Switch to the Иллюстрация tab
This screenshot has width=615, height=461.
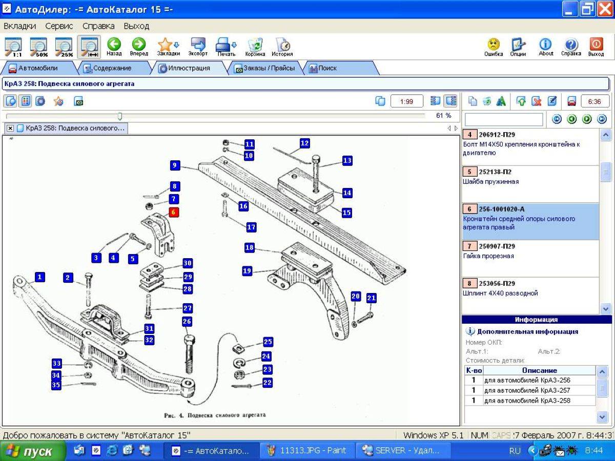[x=189, y=68]
